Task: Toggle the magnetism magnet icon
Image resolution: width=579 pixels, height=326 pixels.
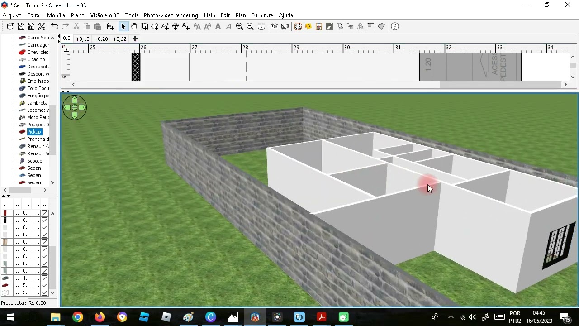Action: point(261,26)
